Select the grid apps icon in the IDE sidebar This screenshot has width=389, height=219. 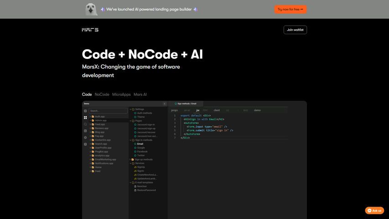pos(85,117)
